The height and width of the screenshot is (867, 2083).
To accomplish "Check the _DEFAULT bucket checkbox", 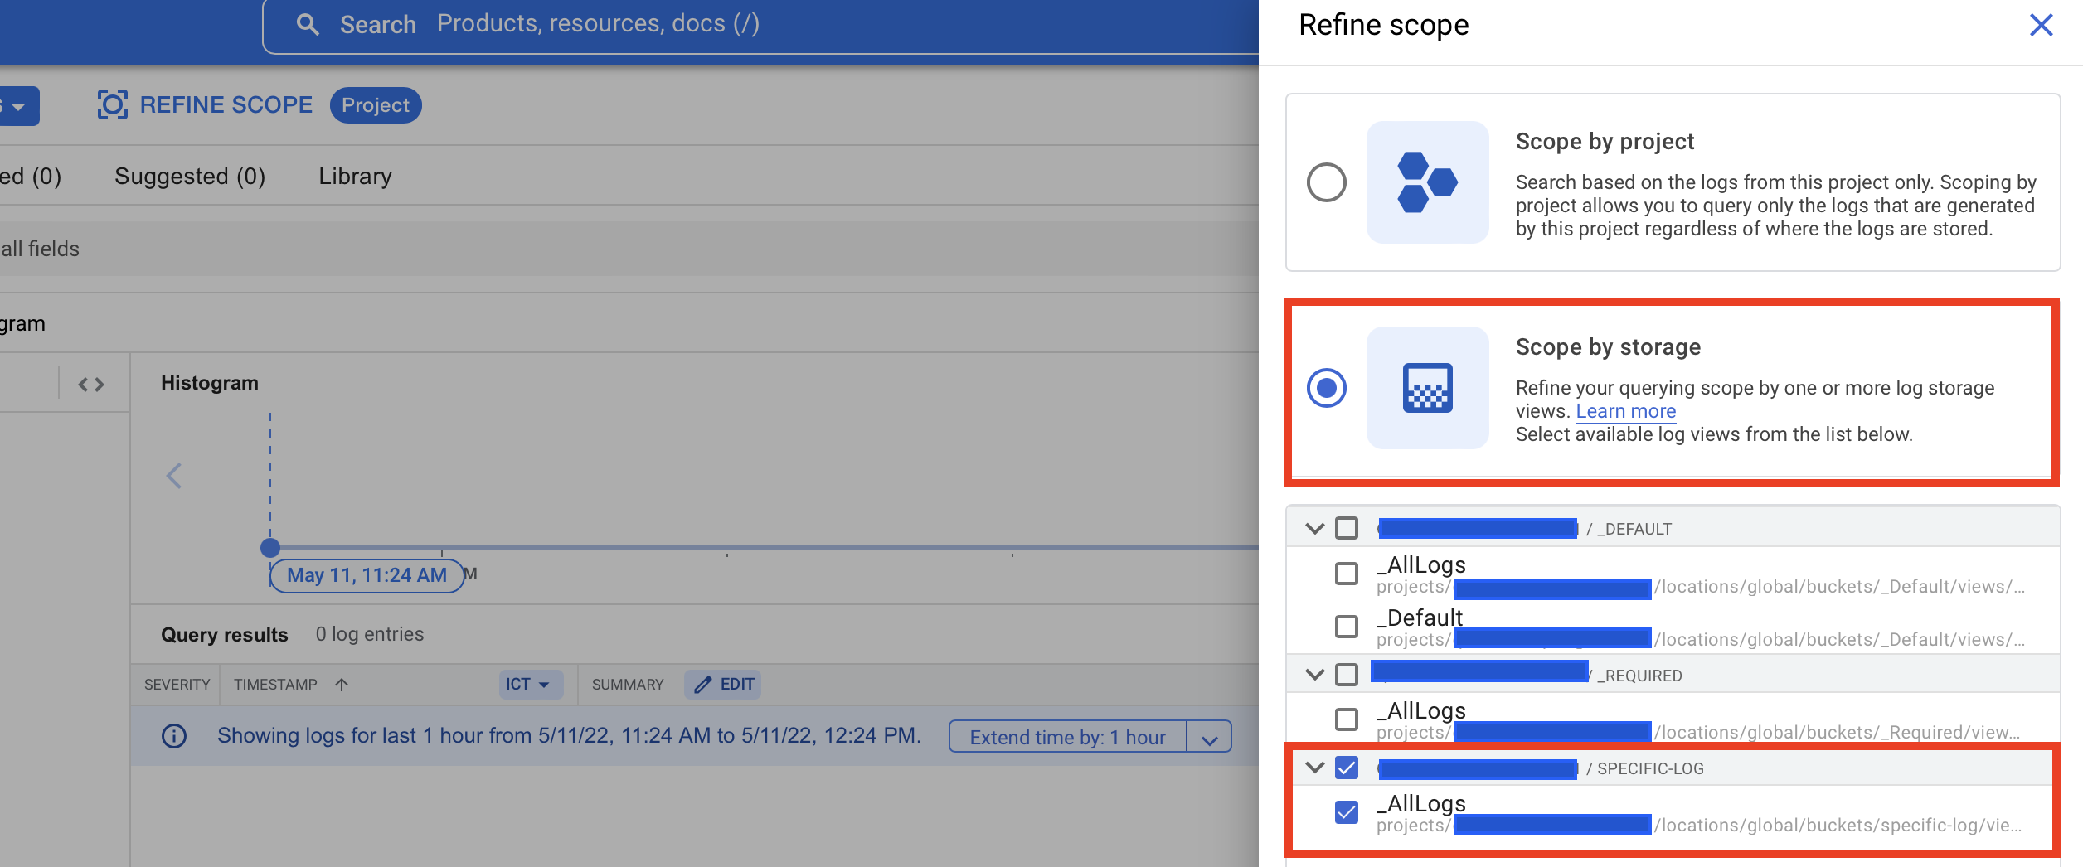I will tap(1347, 528).
